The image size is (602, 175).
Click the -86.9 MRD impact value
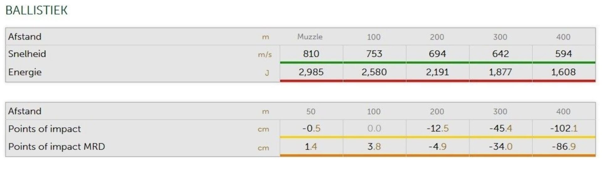coord(563,147)
